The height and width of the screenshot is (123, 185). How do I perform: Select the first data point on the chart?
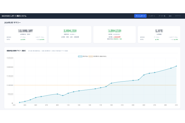[19, 102]
